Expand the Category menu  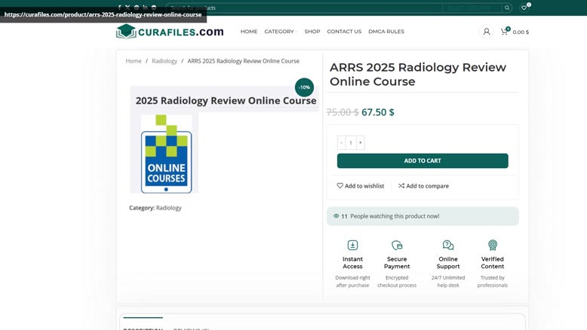tap(281, 32)
